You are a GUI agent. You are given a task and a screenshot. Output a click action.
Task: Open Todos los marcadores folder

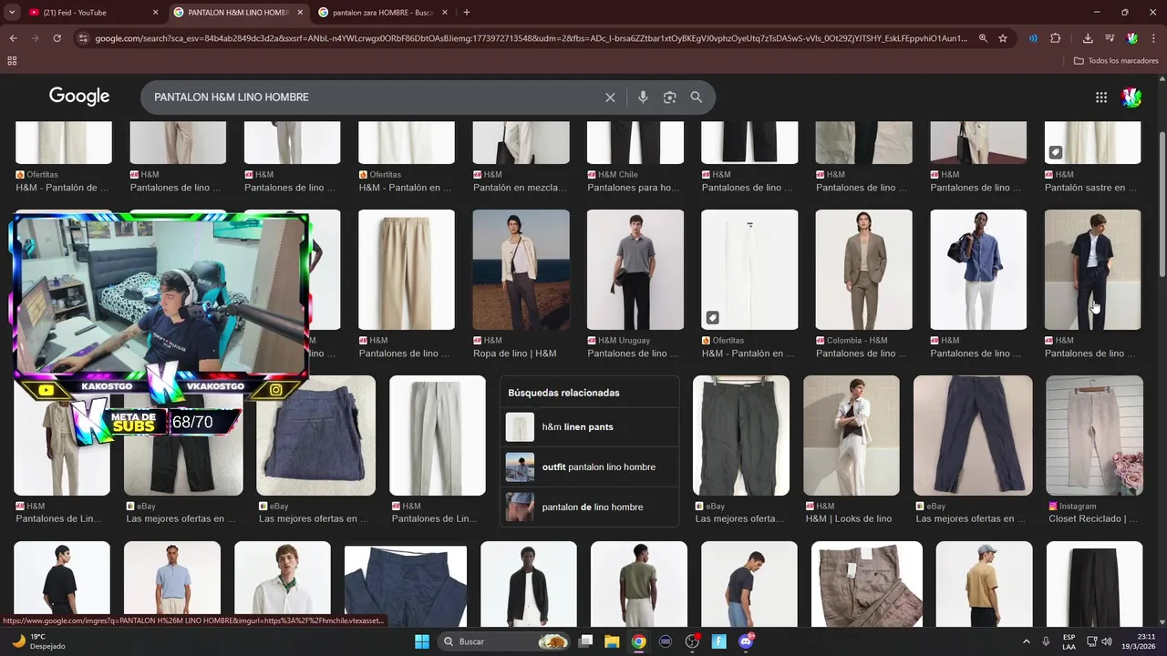click(x=1116, y=61)
